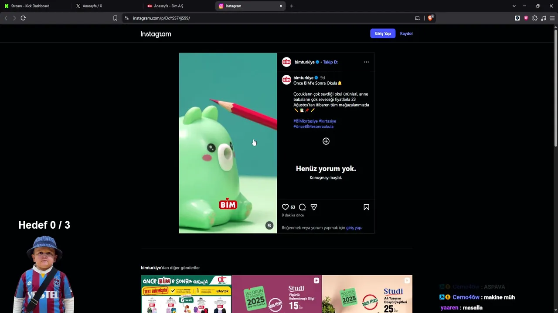Viewport: 558px width, 313px height.
Task: Click the 'Henüz yorum yok.' heading
Action: (326, 169)
